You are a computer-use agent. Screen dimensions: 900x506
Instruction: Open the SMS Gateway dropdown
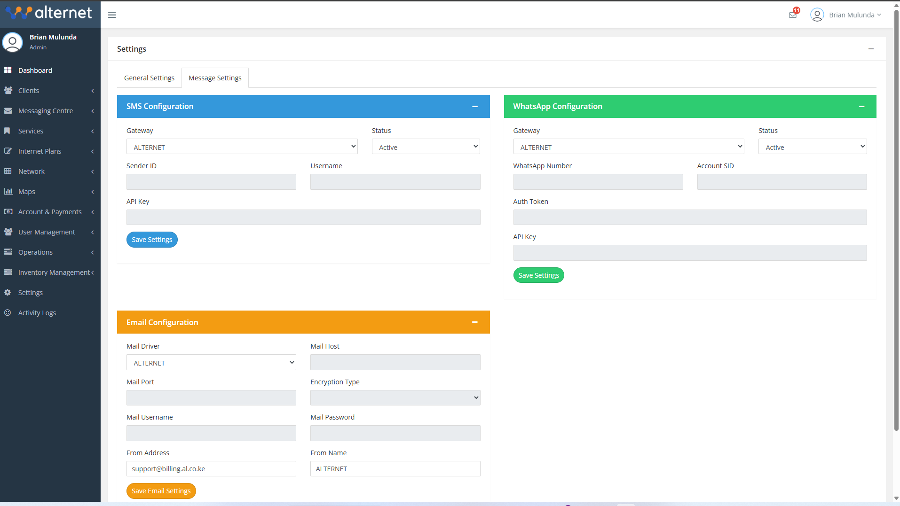pyautogui.click(x=241, y=147)
